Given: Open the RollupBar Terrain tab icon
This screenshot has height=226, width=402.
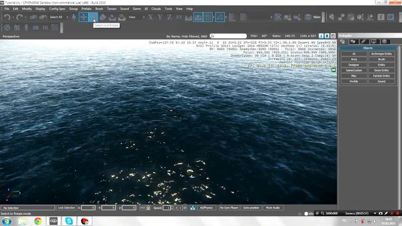Looking at the screenshot, I should [353, 41].
